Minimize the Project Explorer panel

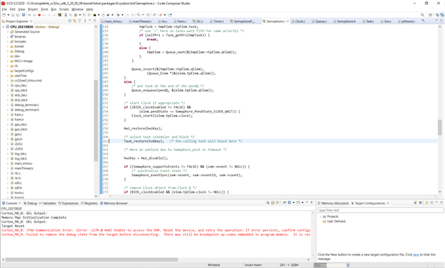pos(90,20)
